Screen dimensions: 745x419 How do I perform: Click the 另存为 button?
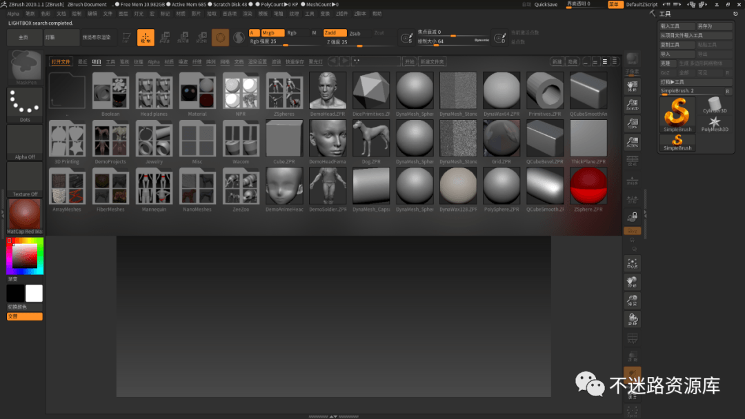pyautogui.click(x=714, y=26)
